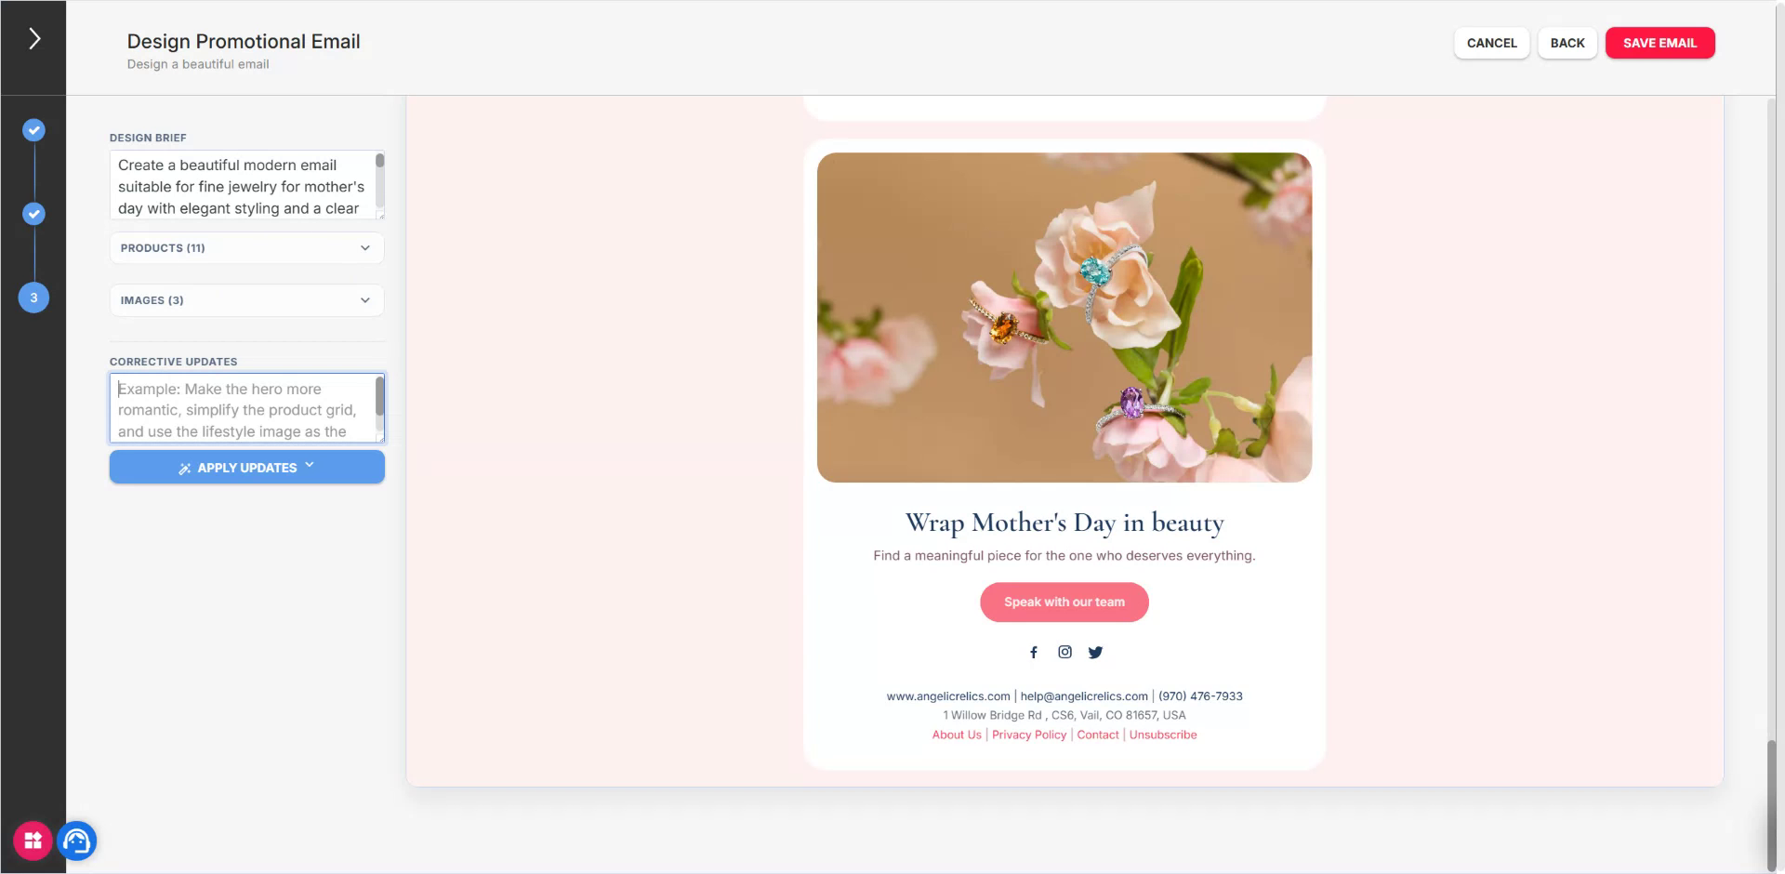Viewport: 1785px width, 874px height.
Task: Click the Speak with our team button
Action: coord(1064,603)
